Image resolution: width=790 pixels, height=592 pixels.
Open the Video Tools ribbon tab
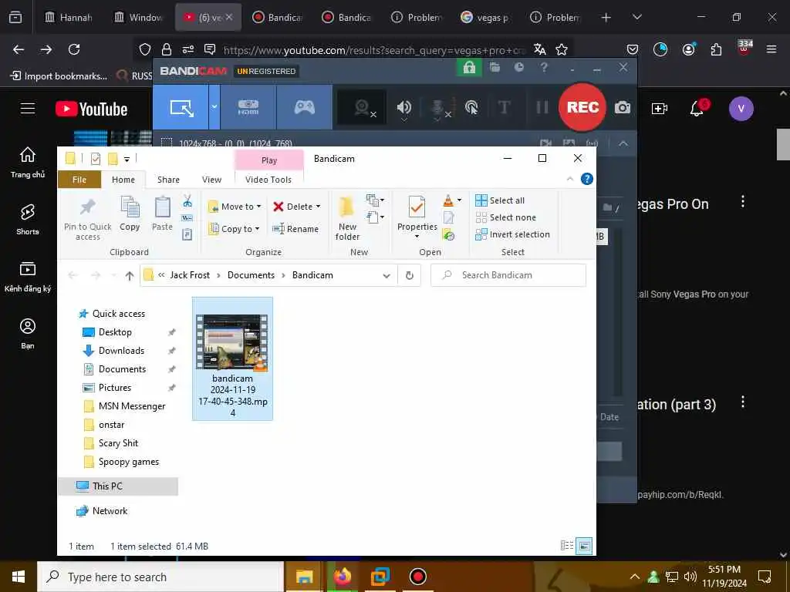[x=268, y=180]
